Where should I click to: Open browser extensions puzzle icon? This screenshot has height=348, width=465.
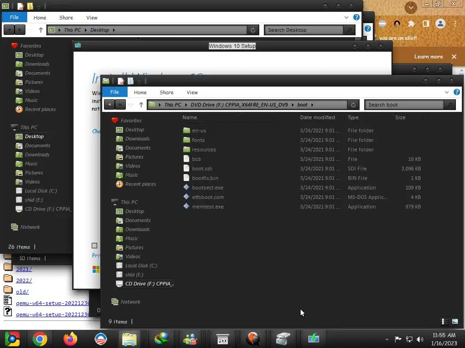pos(411,24)
